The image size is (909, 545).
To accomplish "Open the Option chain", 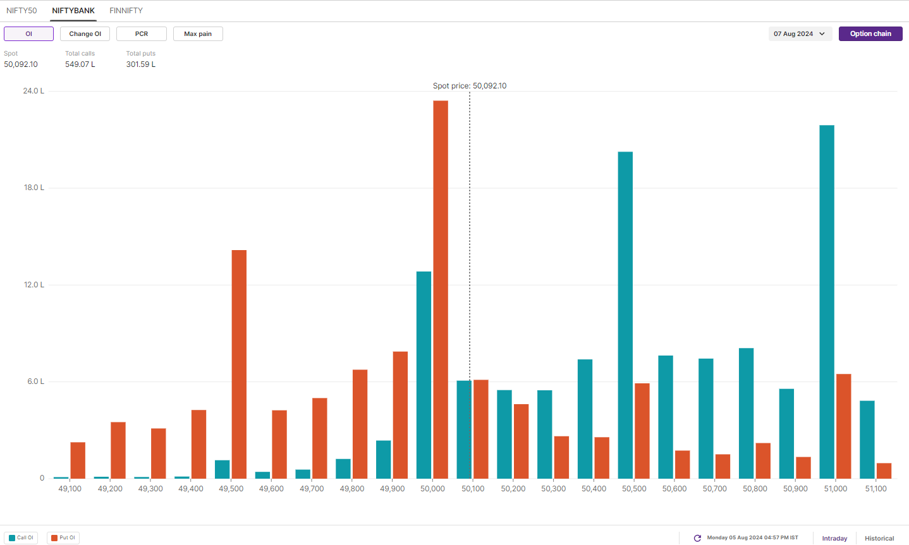I will [870, 34].
